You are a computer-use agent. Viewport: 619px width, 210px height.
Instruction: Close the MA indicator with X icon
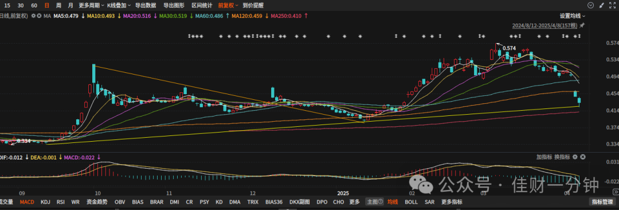[39, 16]
